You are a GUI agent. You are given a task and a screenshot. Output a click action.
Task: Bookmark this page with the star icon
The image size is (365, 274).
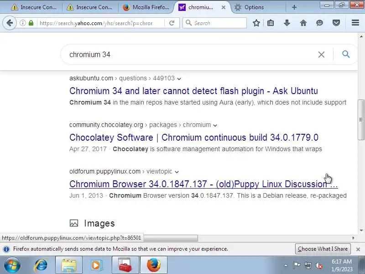coord(256,23)
